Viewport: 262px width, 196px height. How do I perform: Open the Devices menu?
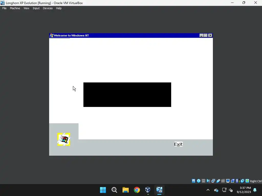click(x=48, y=8)
